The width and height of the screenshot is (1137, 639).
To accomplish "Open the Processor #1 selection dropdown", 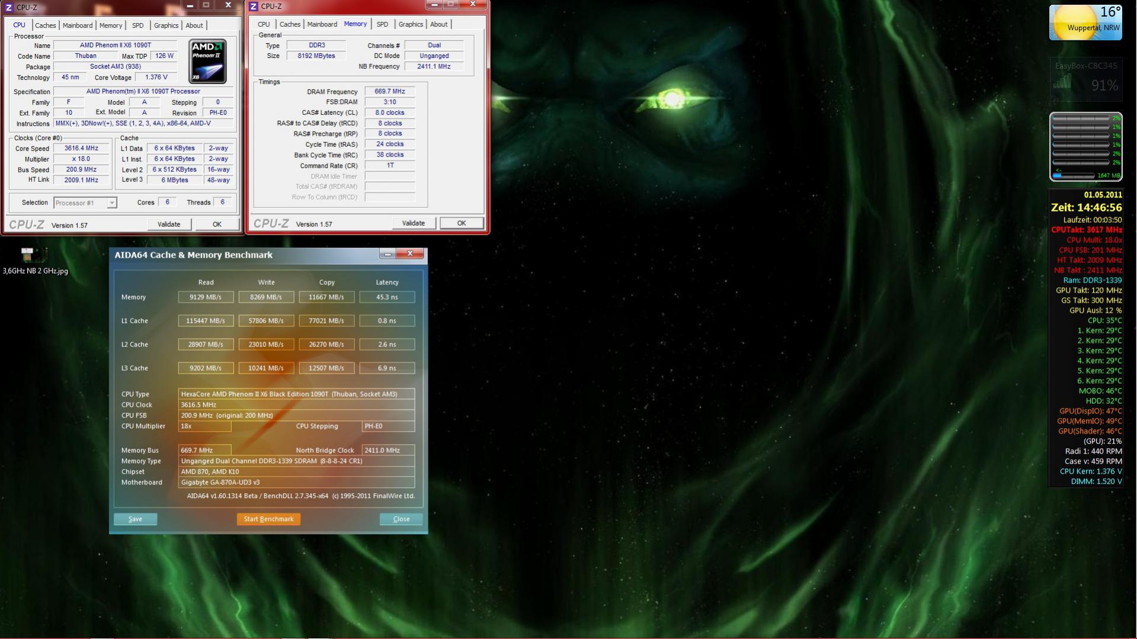I will click(x=85, y=203).
